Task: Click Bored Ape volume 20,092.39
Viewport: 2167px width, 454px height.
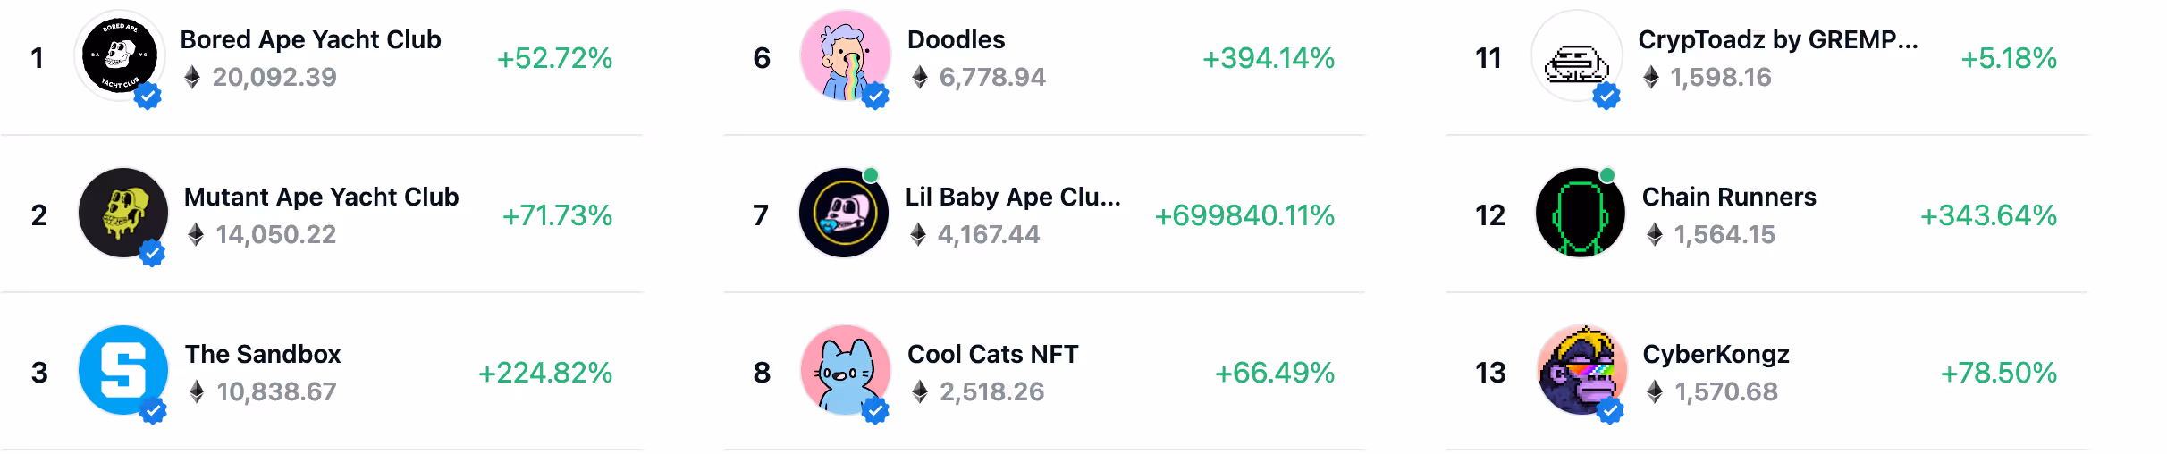Action: click(274, 77)
